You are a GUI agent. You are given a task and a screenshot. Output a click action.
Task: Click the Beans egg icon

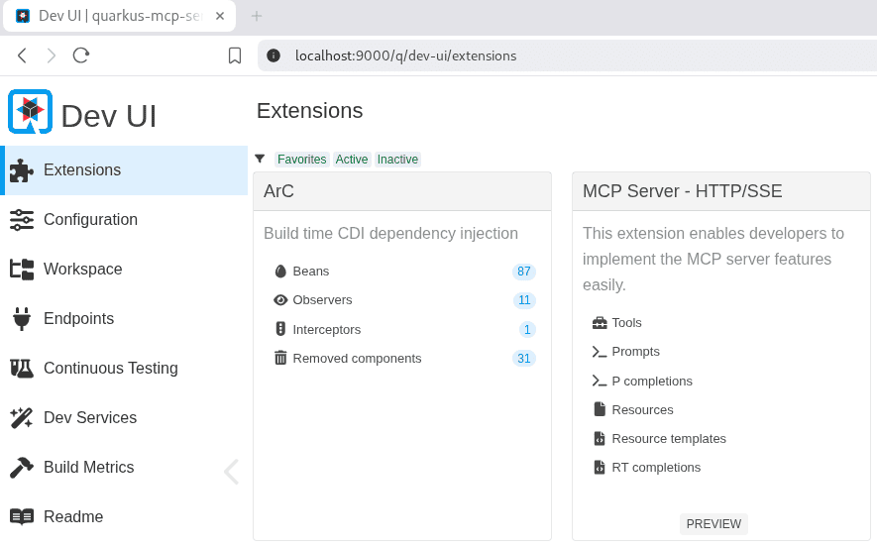280,272
